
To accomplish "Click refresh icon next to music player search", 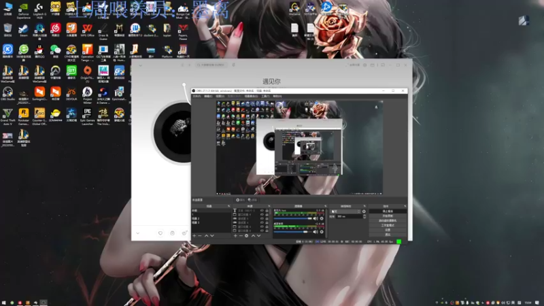I will click(233, 65).
